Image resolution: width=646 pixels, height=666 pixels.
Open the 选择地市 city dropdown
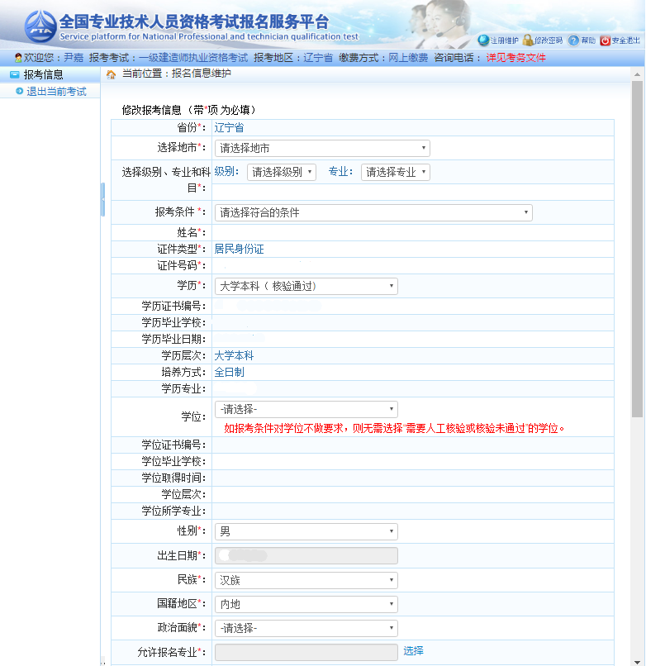[321, 148]
